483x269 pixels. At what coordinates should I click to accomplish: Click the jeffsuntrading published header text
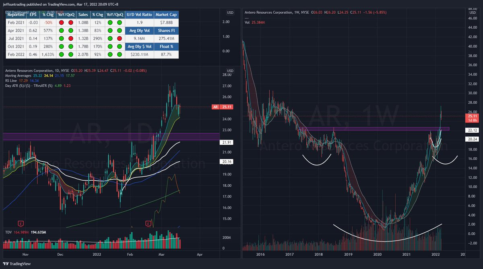pos(60,4)
